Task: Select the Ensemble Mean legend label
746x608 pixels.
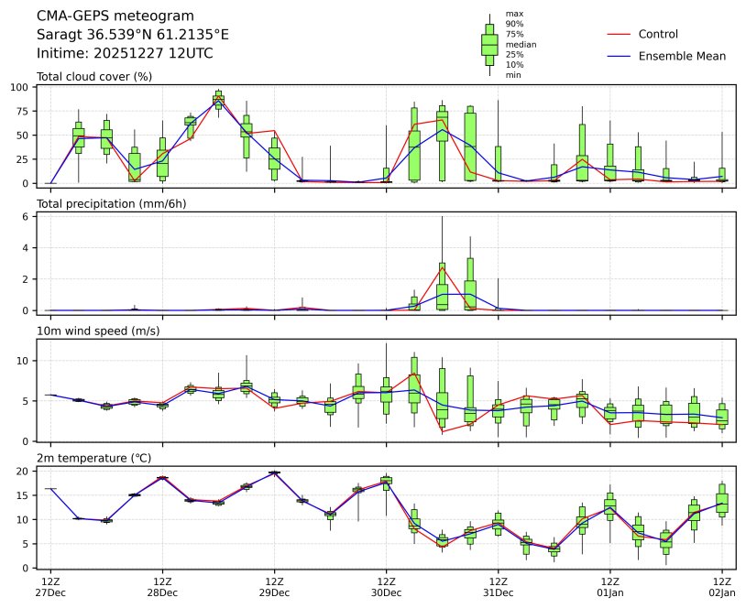Action: pos(682,56)
